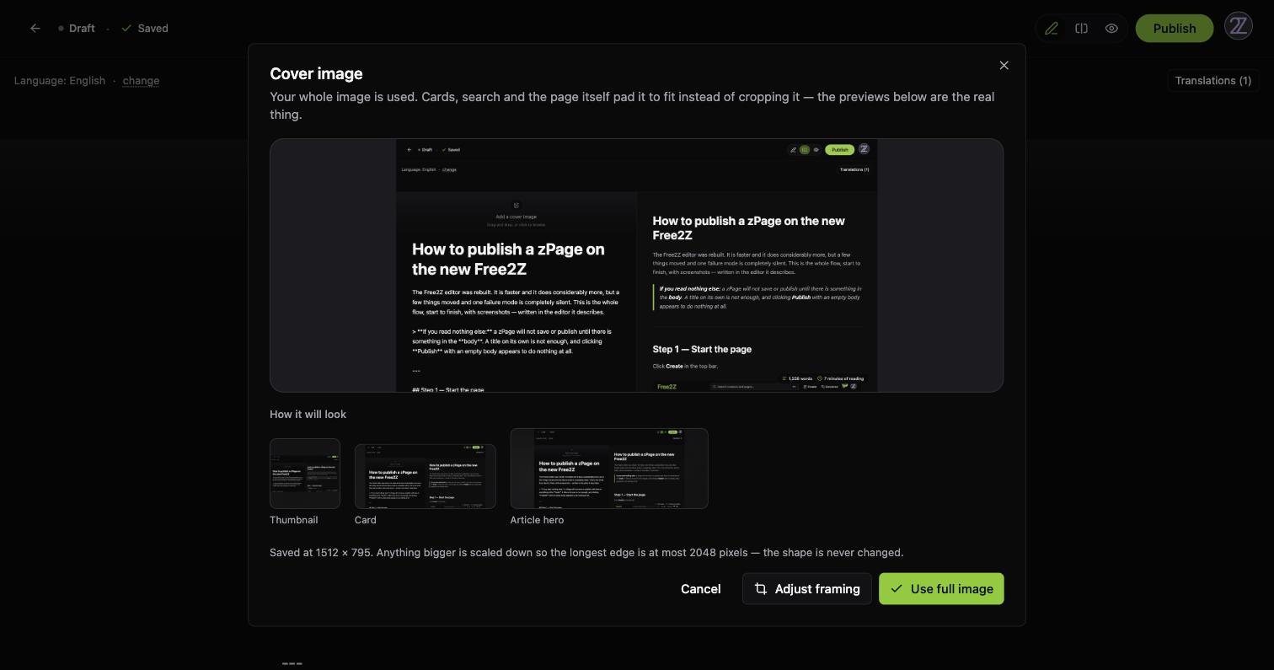Select the Card preview
This screenshot has height=670, width=1274.
click(426, 477)
